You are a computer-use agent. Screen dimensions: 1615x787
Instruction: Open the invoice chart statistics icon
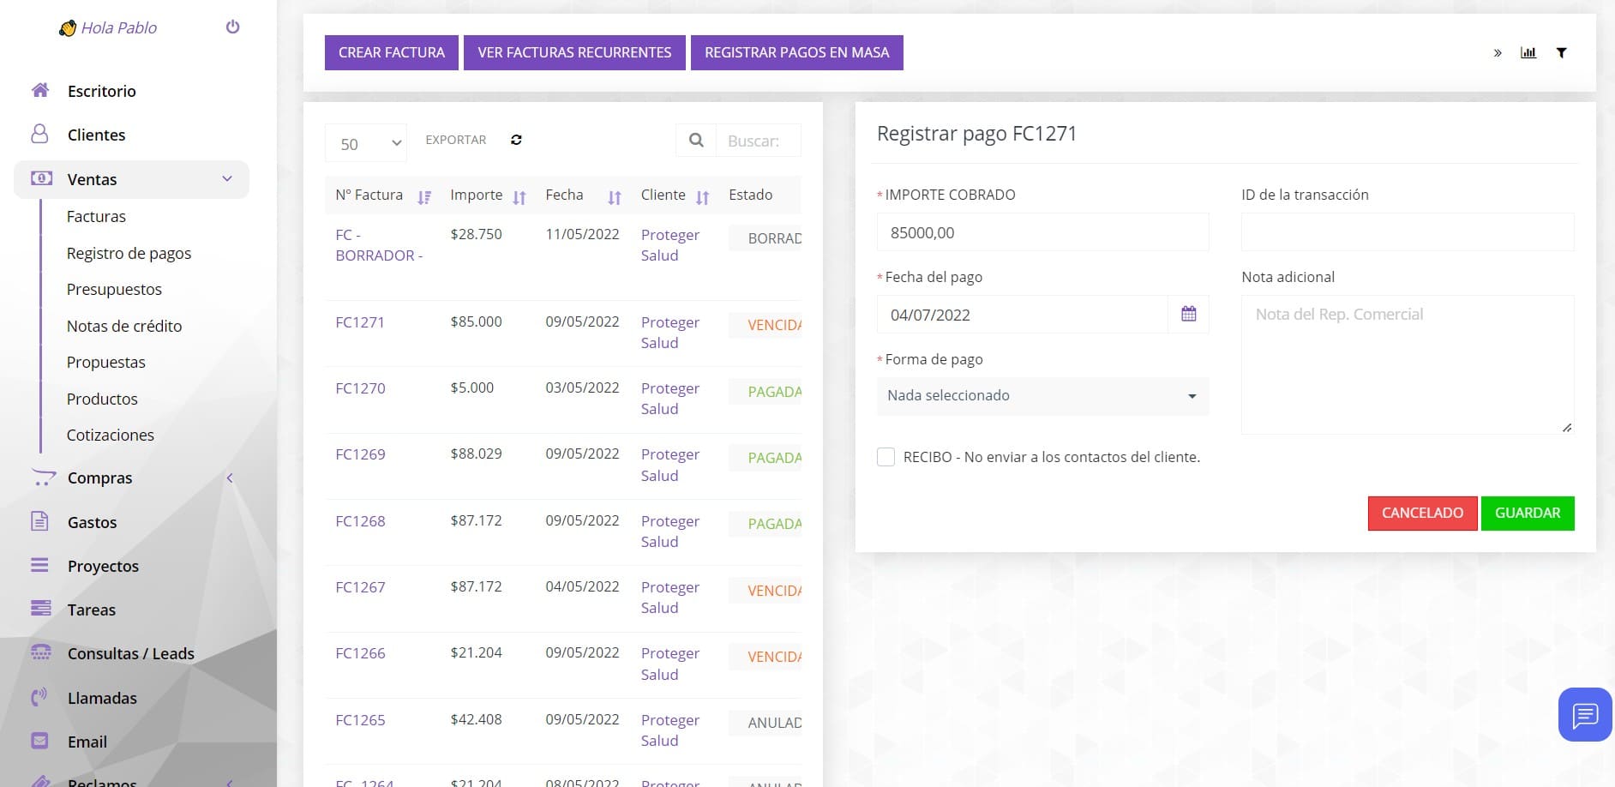pyautogui.click(x=1528, y=53)
